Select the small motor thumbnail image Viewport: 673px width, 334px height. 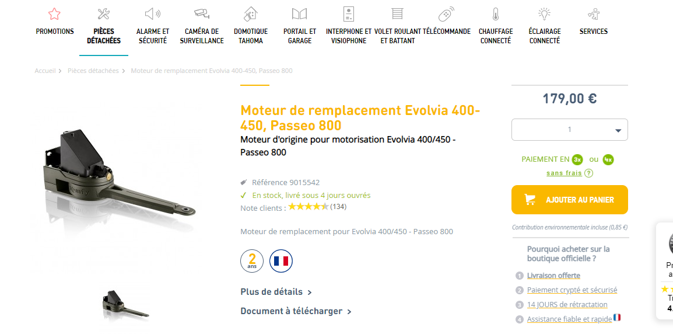pyautogui.click(x=125, y=305)
